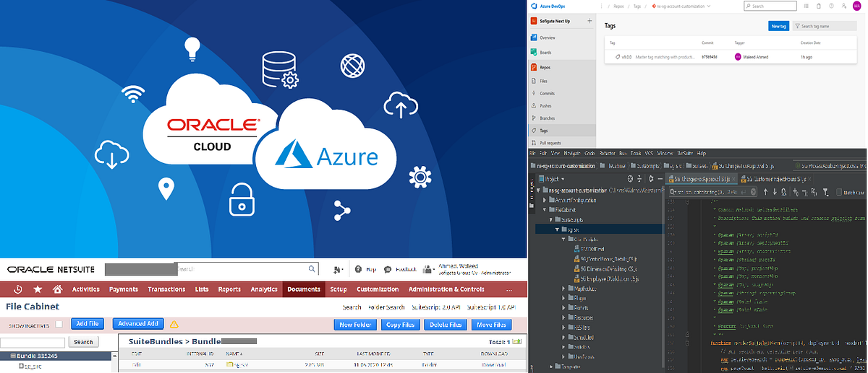Open NetSuite Recent Records clock icon
This screenshot has width=868, height=373.
17,289
